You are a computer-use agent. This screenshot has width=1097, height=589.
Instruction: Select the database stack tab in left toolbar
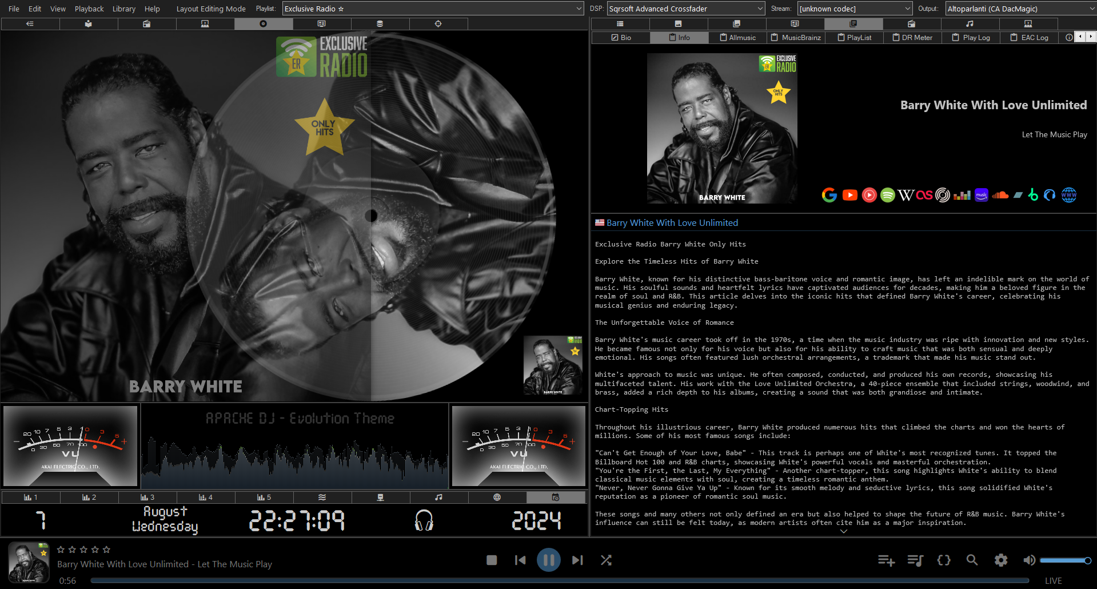(380, 24)
